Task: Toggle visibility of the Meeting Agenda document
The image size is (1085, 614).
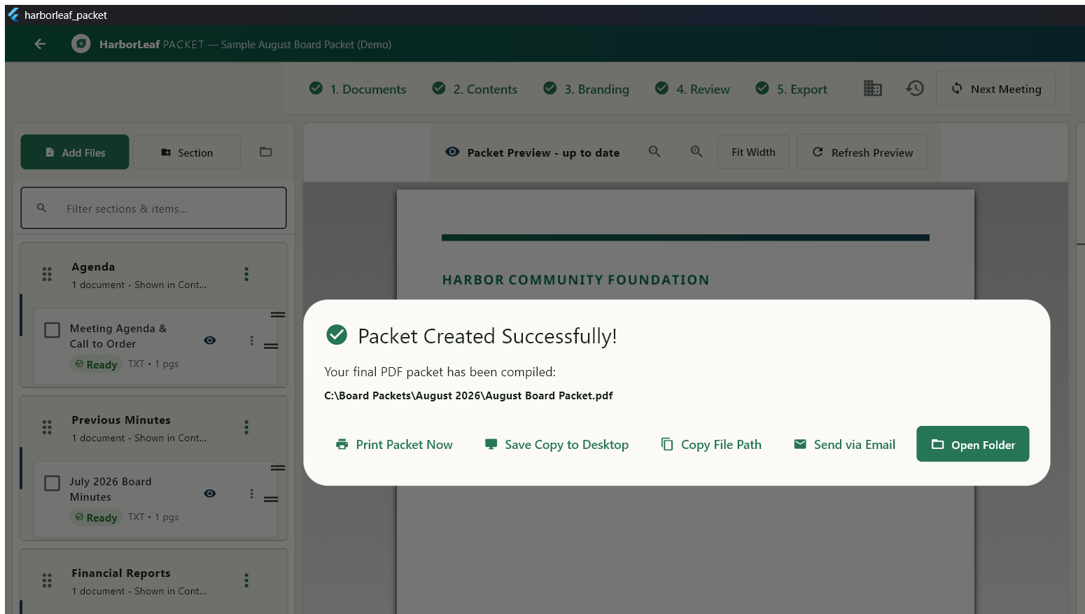Action: click(210, 341)
